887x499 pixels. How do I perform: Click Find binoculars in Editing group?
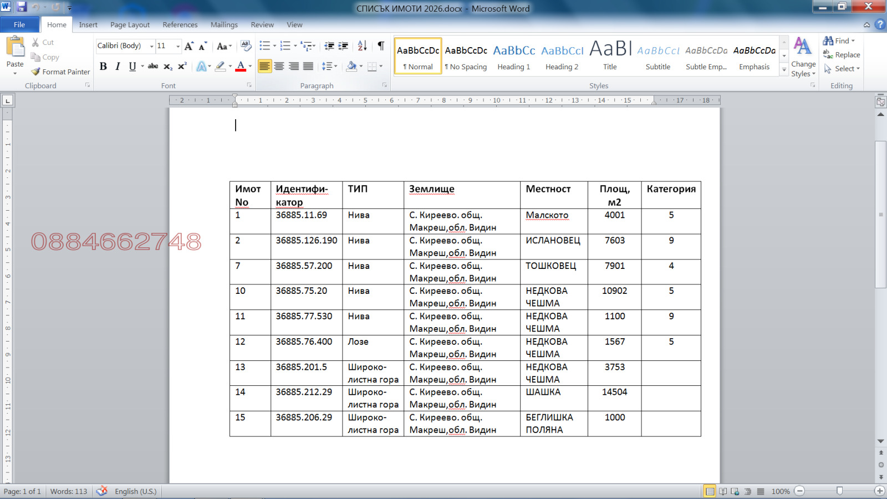[x=839, y=41]
